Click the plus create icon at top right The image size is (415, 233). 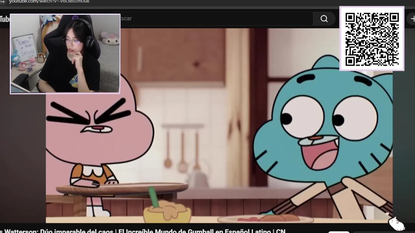pos(412,19)
